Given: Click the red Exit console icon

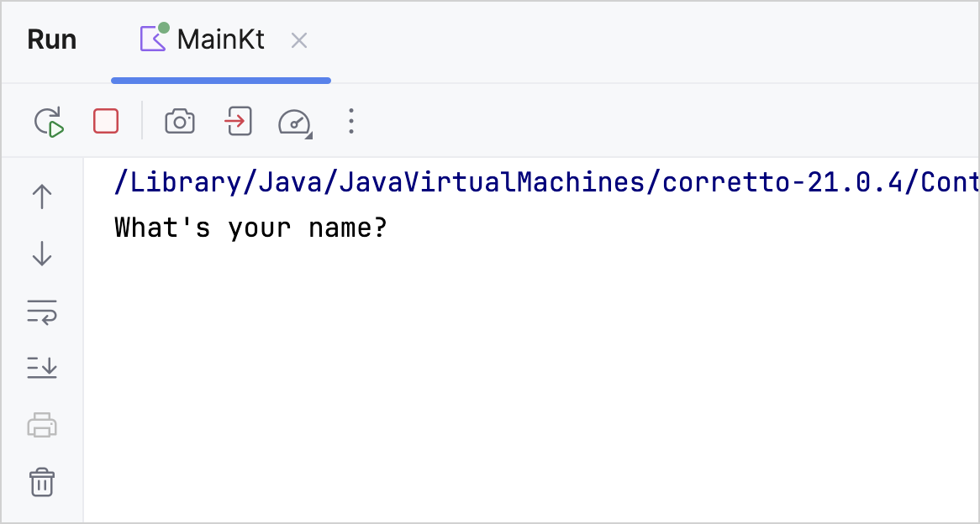Looking at the screenshot, I should pyautogui.click(x=236, y=121).
